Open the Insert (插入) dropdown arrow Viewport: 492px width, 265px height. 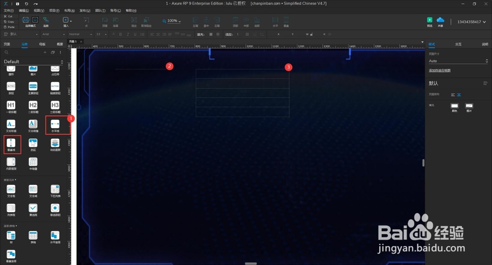(71, 21)
